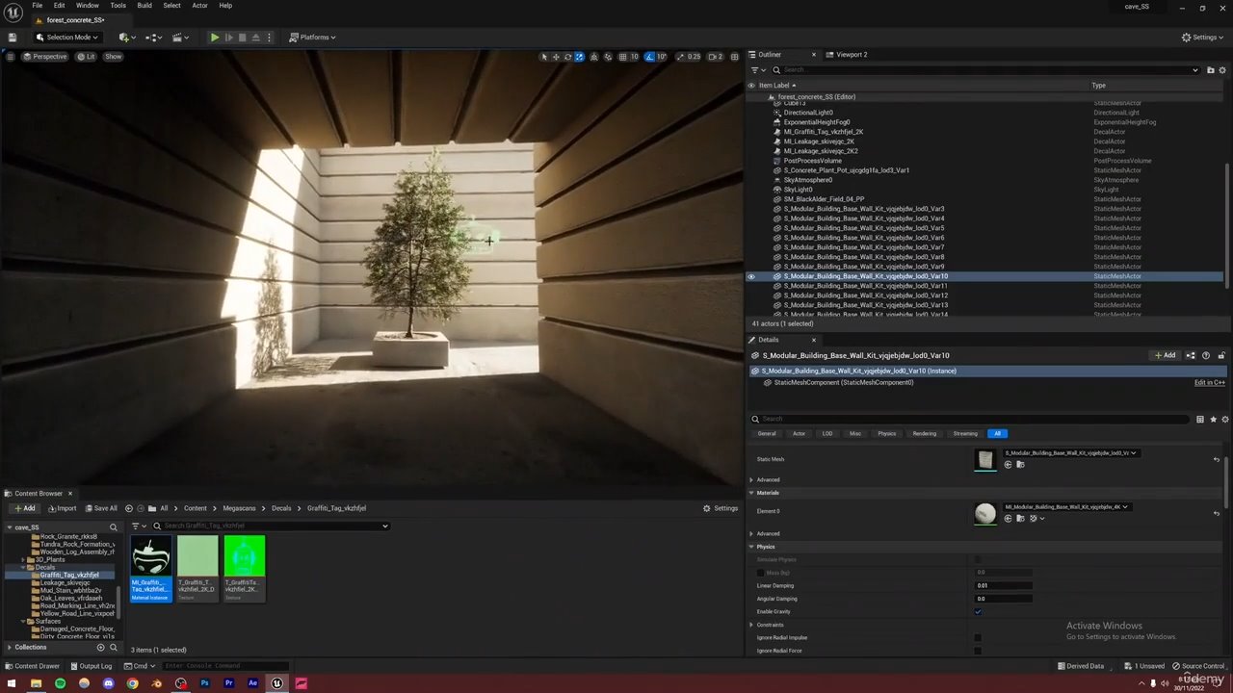Enable the Ignore Radial Force checkbox
The image size is (1233, 693).
click(x=978, y=651)
